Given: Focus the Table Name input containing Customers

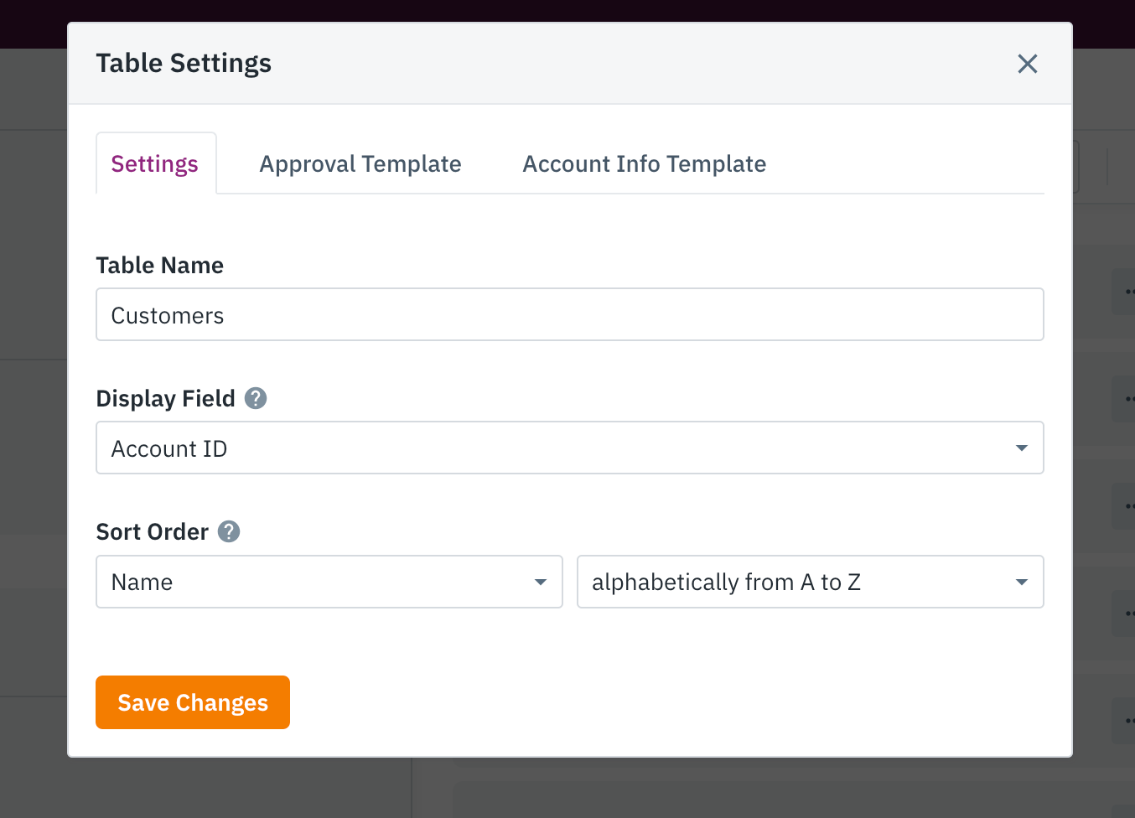Looking at the screenshot, I should click(569, 315).
